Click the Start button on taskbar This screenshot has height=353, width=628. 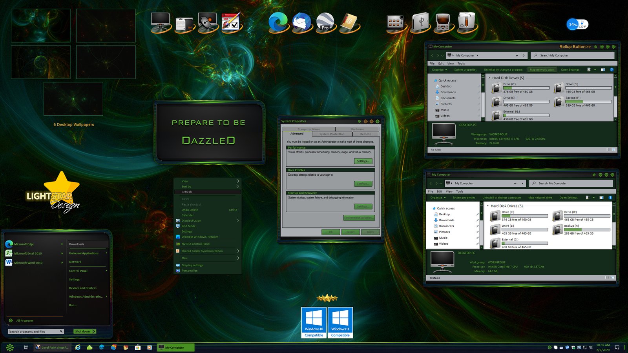[10, 347]
